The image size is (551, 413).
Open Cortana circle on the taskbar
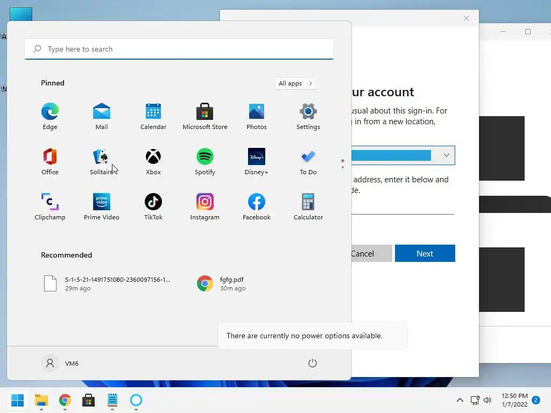[x=136, y=400]
